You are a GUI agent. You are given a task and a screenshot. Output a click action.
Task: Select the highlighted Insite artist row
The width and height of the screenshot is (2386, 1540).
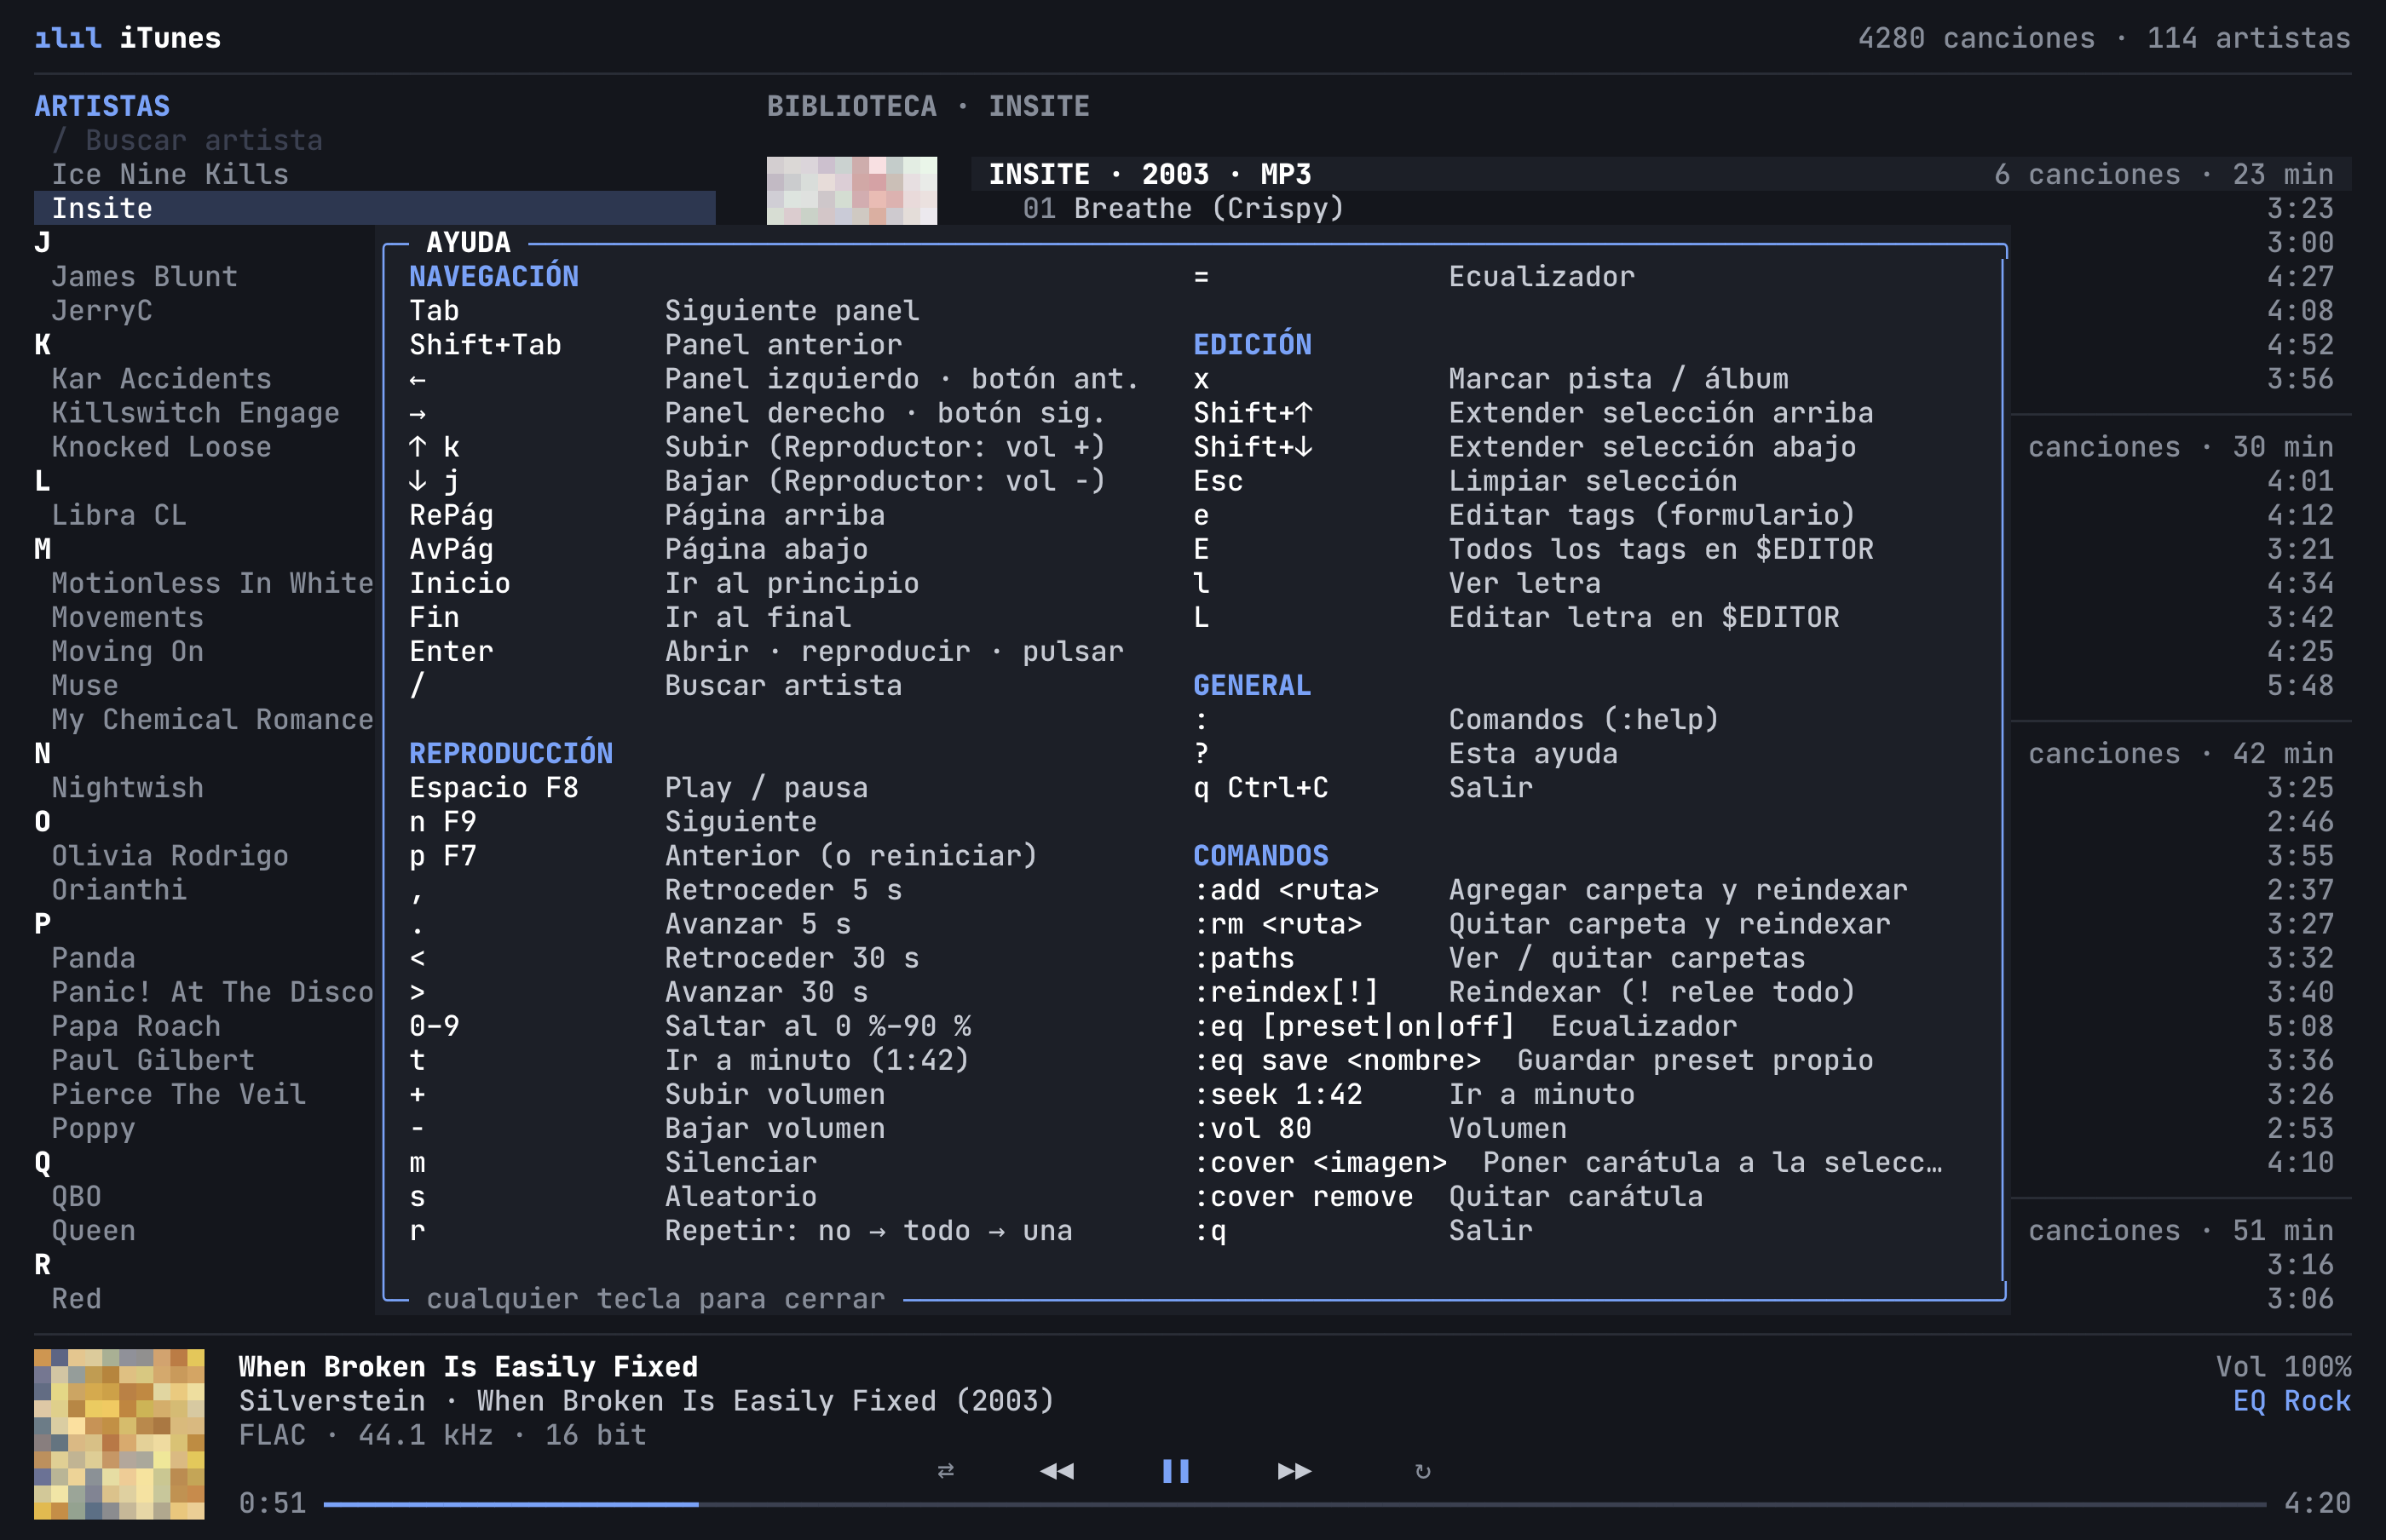point(374,208)
